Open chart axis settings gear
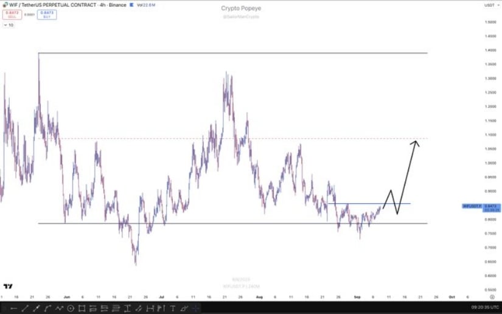 pyautogui.click(x=492, y=297)
